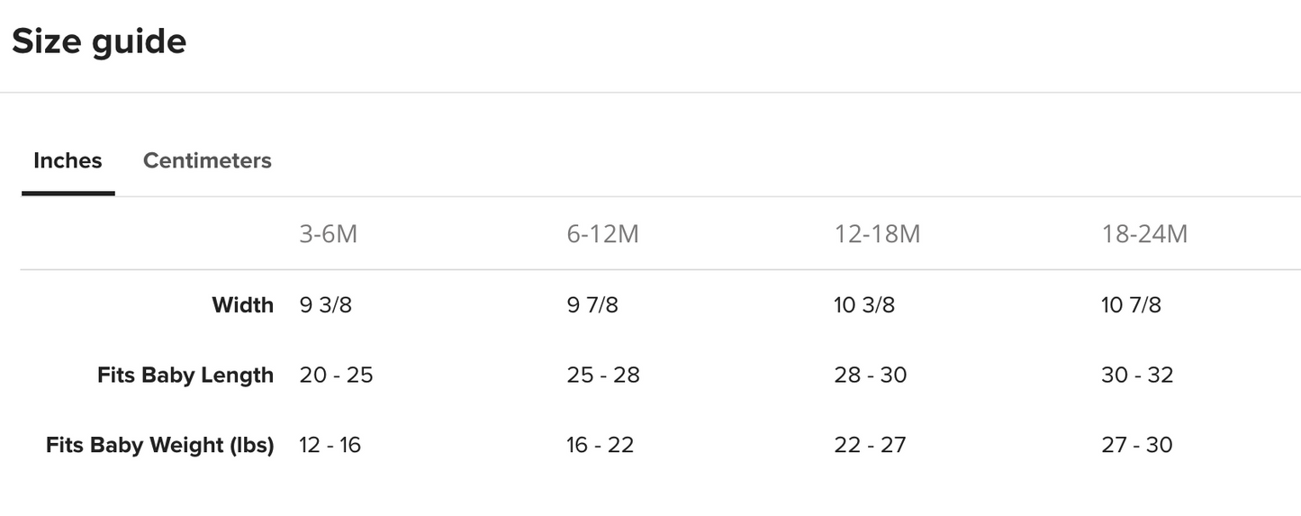This screenshot has height=516, width=1301.
Task: Select the 10 7/8 width value
Action: pos(1131,305)
